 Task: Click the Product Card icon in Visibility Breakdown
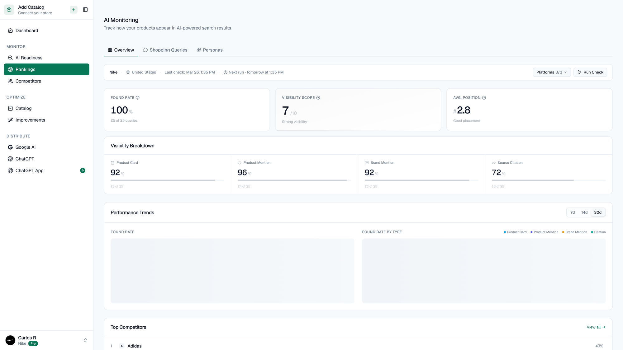pyautogui.click(x=112, y=163)
